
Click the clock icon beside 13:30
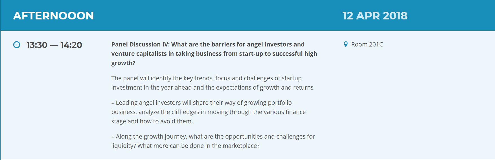(17, 45)
